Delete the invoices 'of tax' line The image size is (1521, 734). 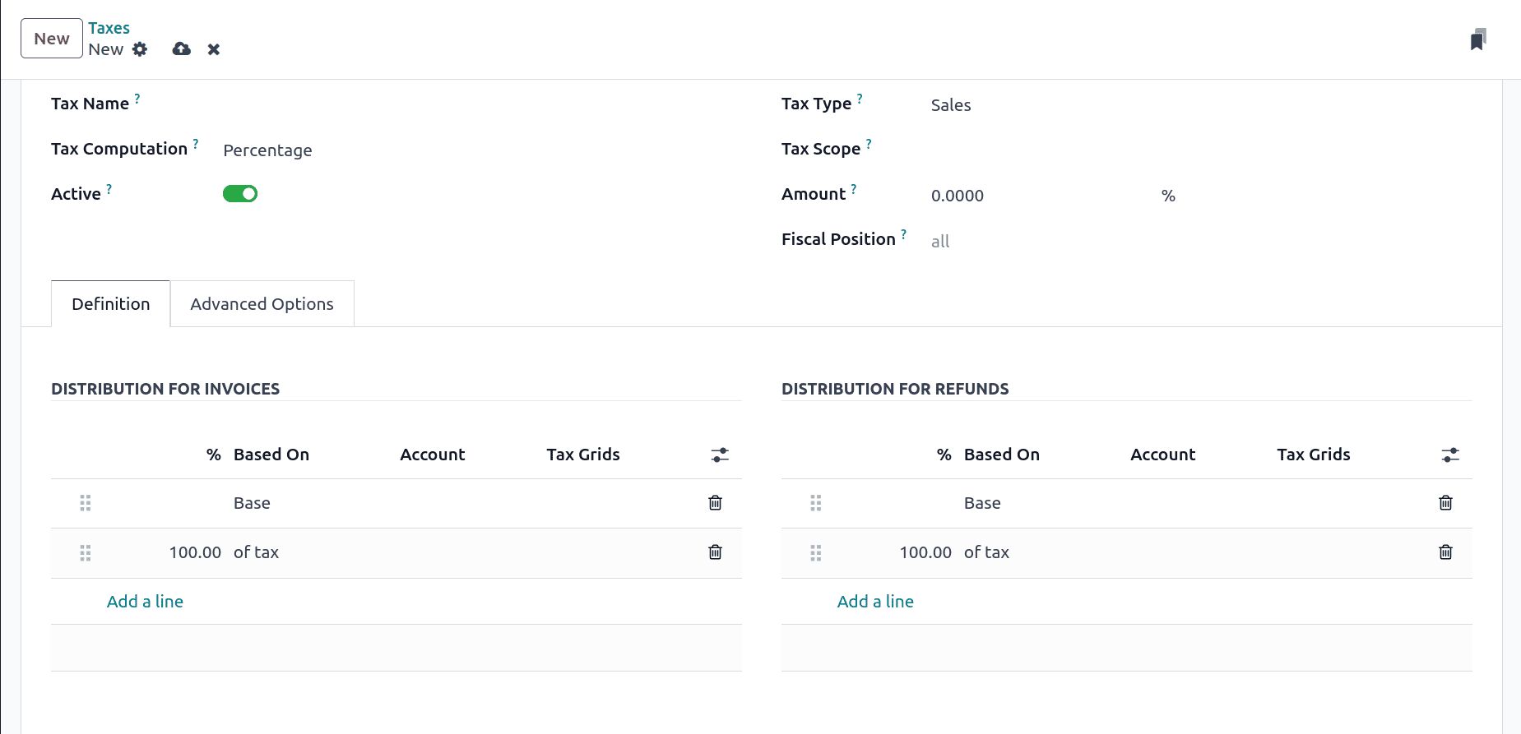716,552
